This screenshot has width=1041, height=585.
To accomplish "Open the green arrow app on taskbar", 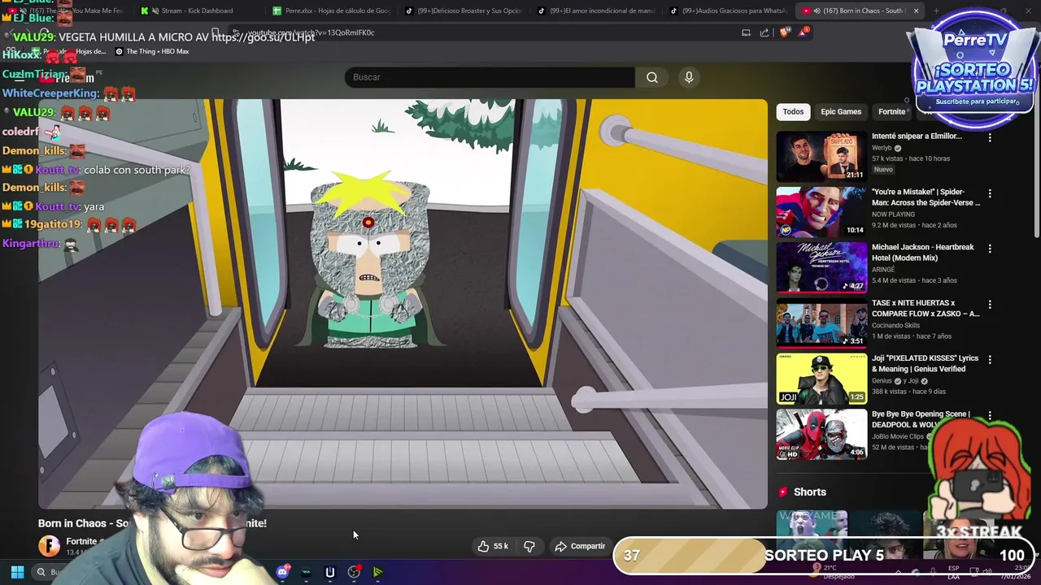I will click(377, 572).
